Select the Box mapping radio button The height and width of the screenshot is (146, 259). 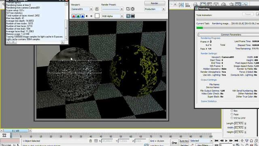[x=232, y=111]
